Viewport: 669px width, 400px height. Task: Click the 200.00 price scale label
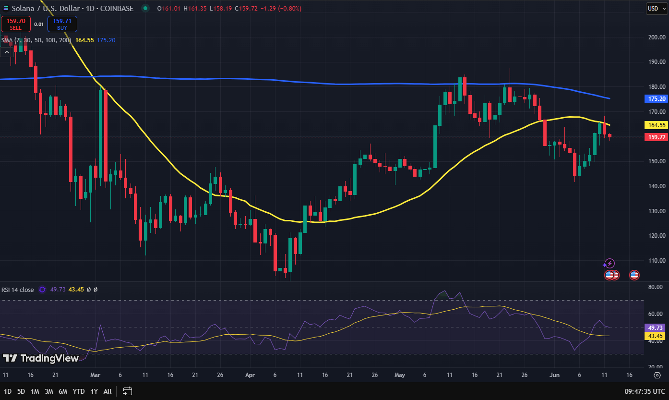tap(657, 37)
